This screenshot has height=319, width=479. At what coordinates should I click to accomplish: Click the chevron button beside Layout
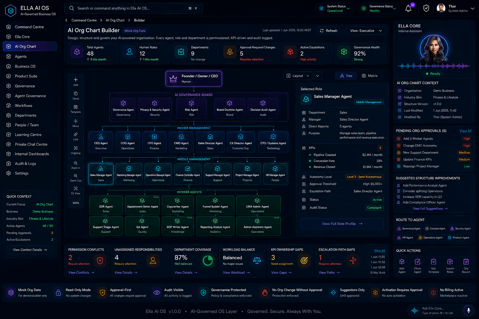(318, 76)
